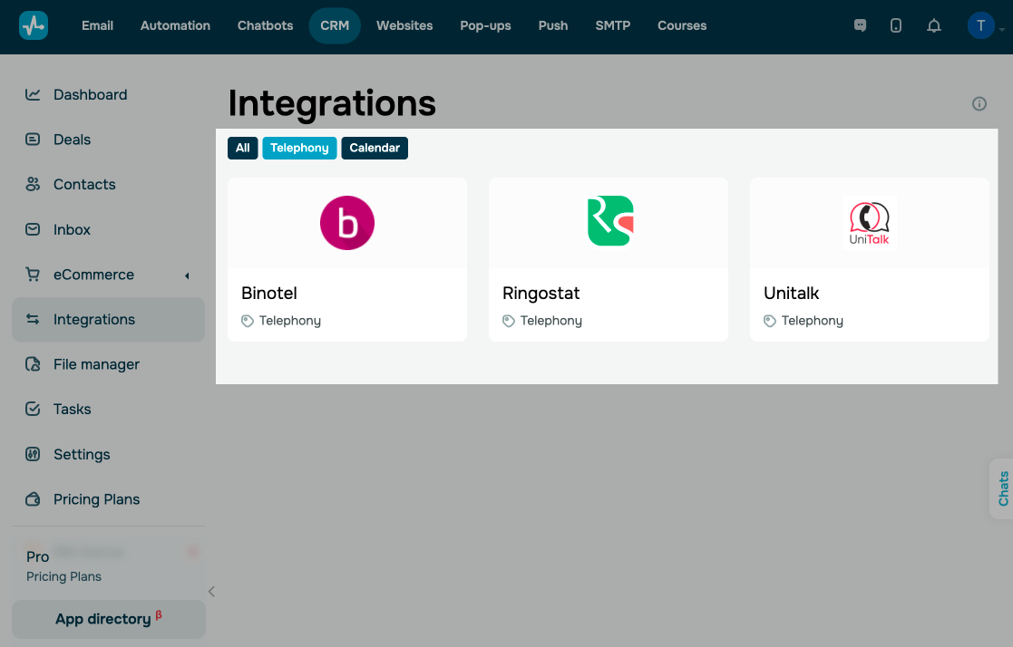The image size is (1013, 647).
Task: Click the Settings sliders icon
Action: coord(33,454)
